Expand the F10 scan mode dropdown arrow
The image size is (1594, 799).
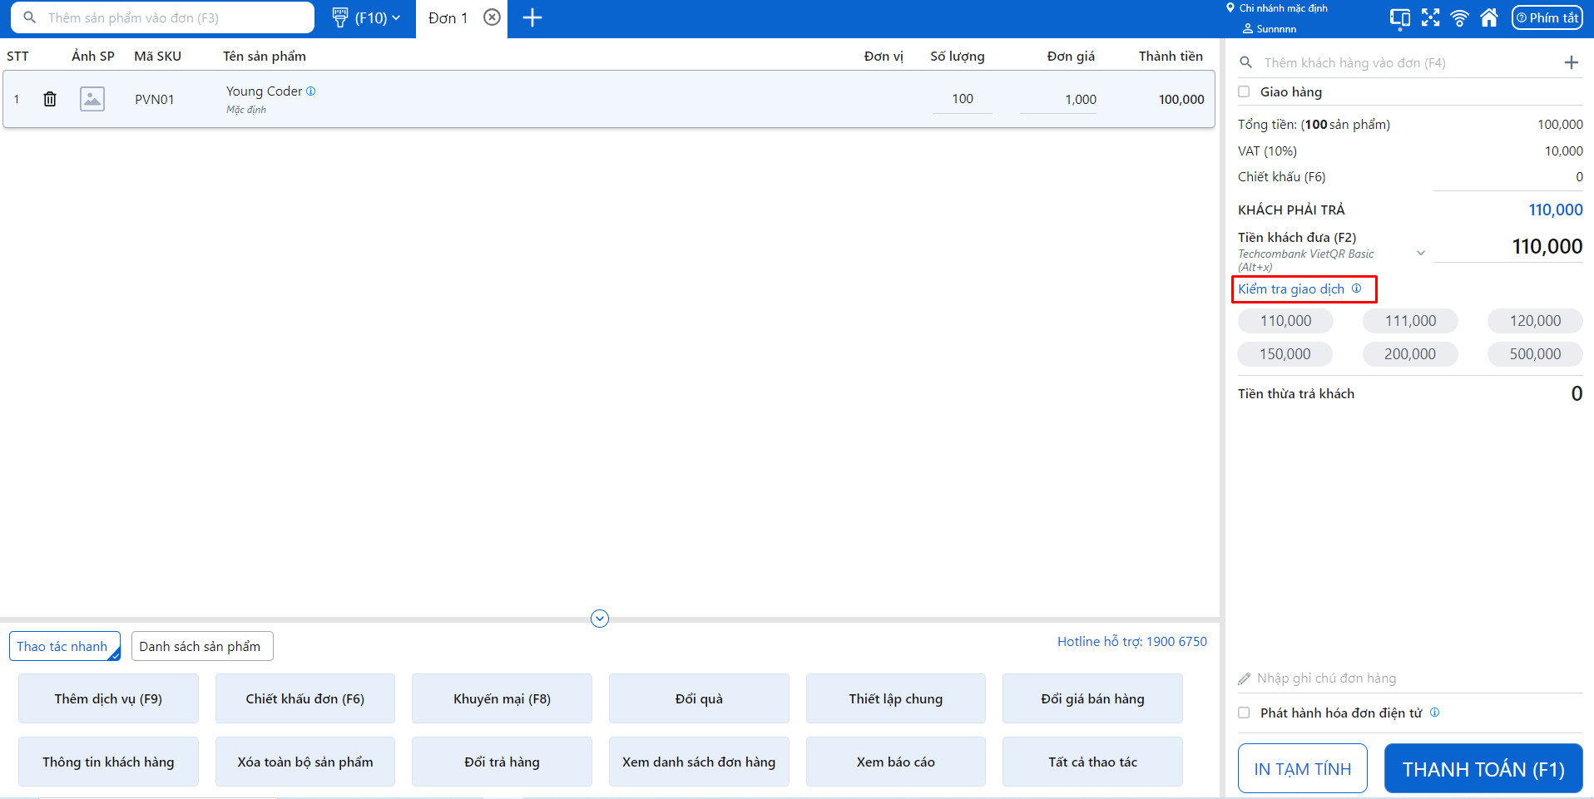[396, 17]
